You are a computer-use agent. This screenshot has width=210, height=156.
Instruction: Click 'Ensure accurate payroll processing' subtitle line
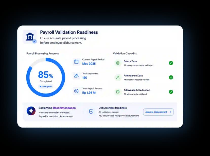click(63, 38)
